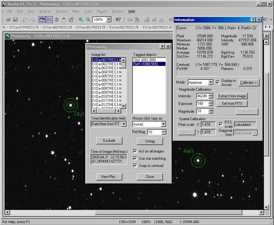Expand Mouse click tags as dropdown
Screen dimensions: 274x225
coord(163,124)
